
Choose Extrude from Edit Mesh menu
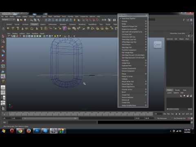click(125, 21)
